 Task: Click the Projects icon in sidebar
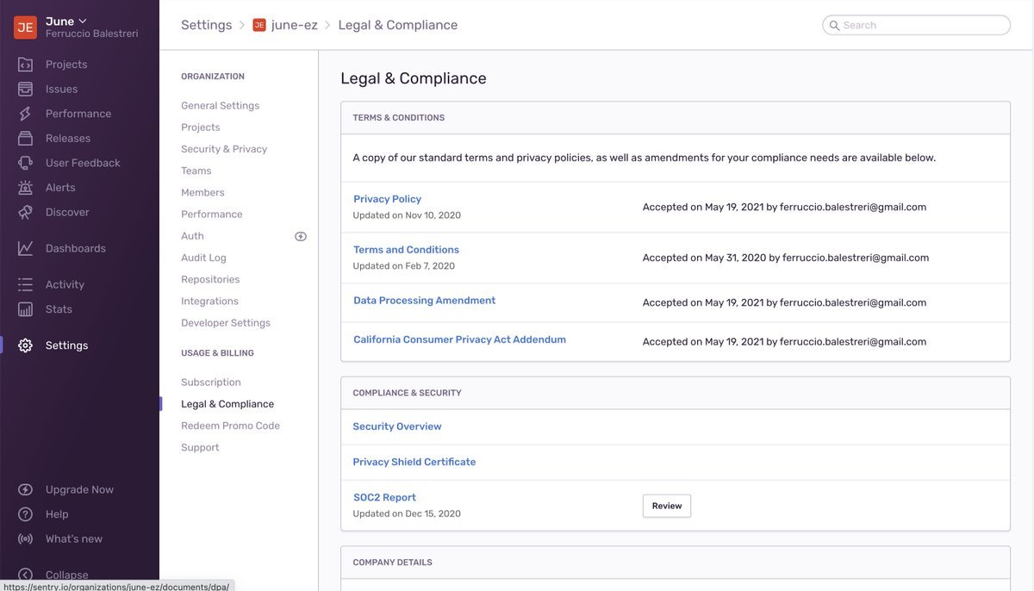click(26, 65)
